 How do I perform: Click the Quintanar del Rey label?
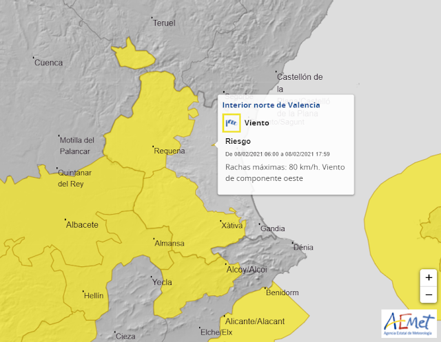coord(74,178)
